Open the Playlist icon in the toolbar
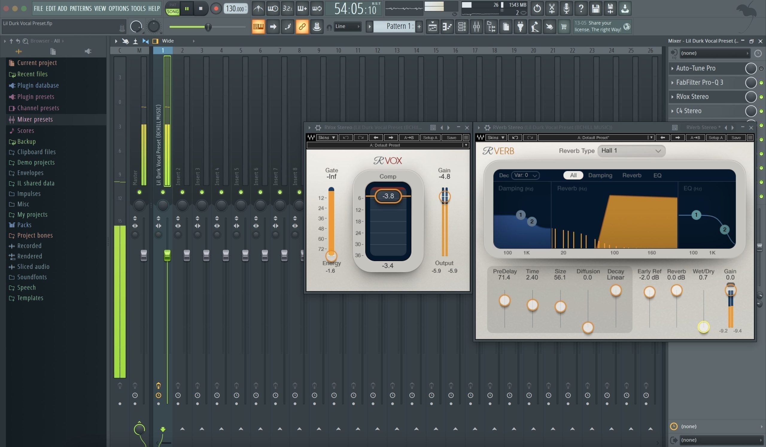Image resolution: width=766 pixels, height=447 pixels. click(x=432, y=26)
